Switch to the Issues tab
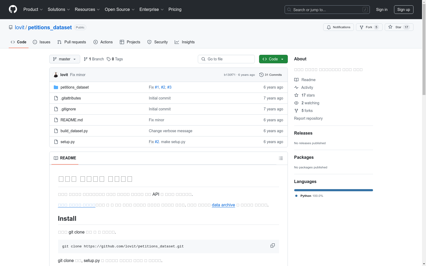426x266 pixels. coord(42,42)
